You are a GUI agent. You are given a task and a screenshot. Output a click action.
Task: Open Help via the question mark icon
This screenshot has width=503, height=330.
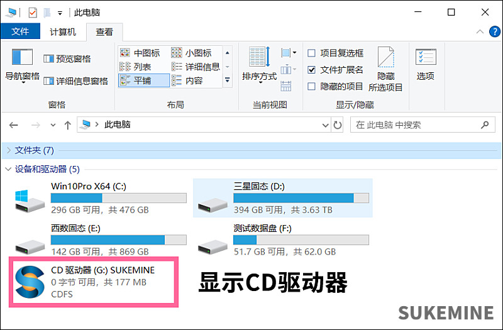[494, 31]
